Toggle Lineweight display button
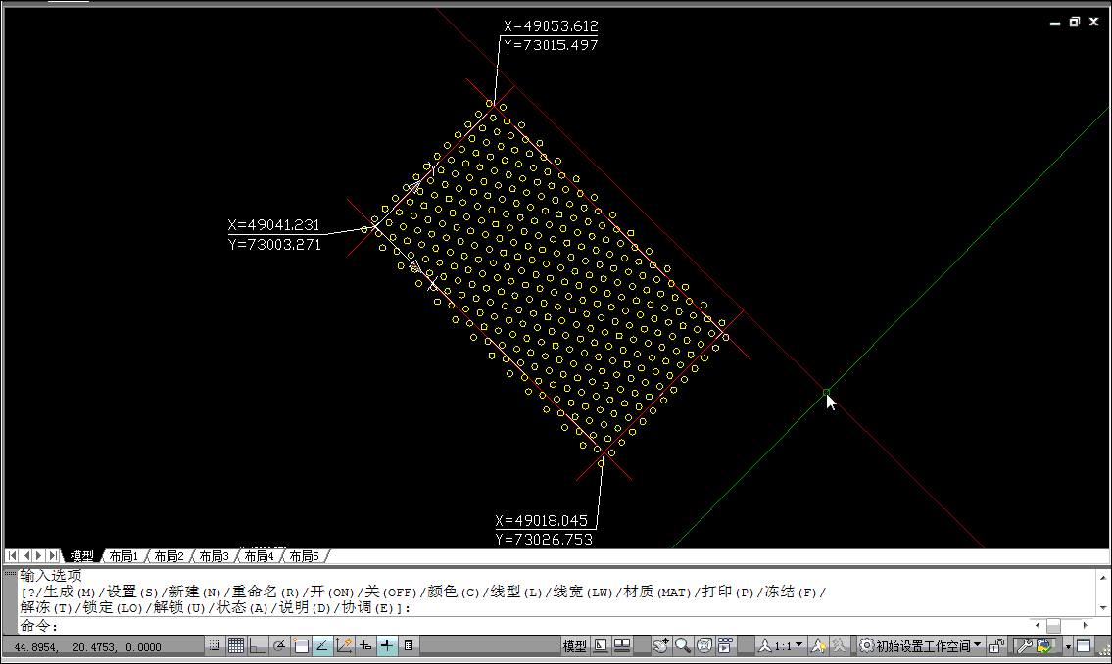This screenshot has height=664, width=1112. (x=386, y=645)
